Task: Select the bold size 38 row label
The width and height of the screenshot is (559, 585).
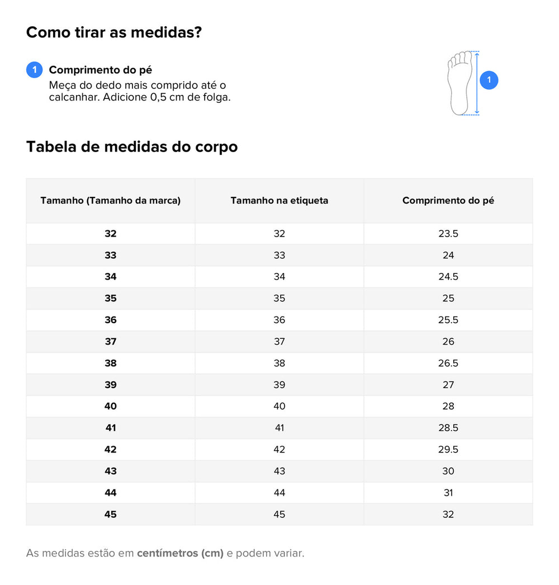Action: 111,363
